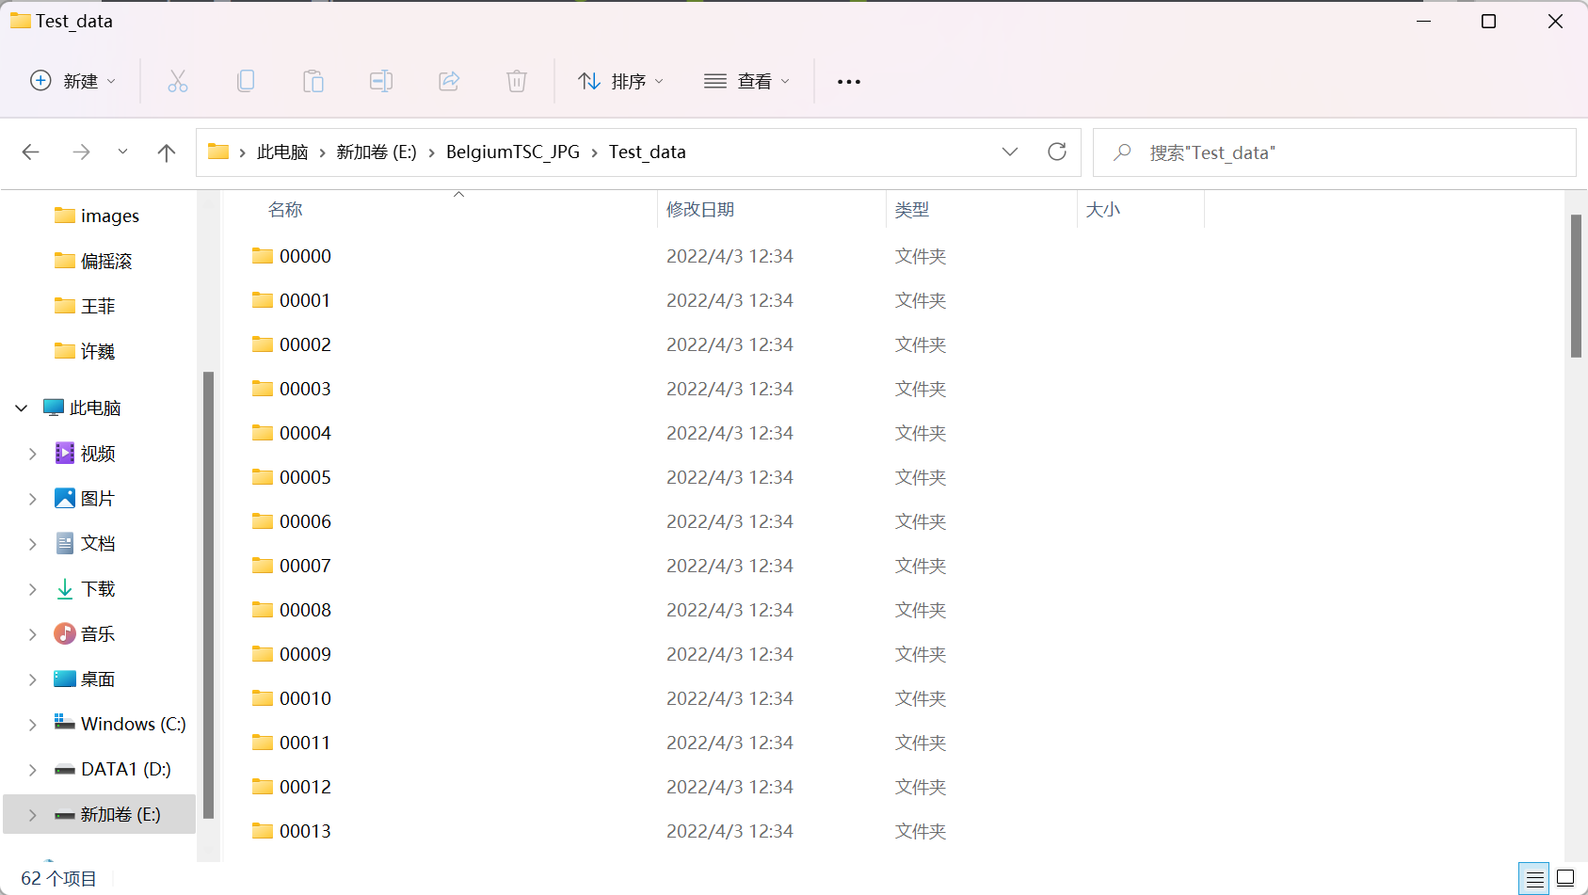The height and width of the screenshot is (895, 1588).
Task: Expand the Desktop tree node
Action: pyautogui.click(x=33, y=679)
